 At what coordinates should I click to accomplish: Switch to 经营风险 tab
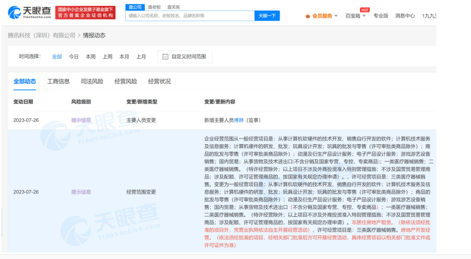pos(126,82)
